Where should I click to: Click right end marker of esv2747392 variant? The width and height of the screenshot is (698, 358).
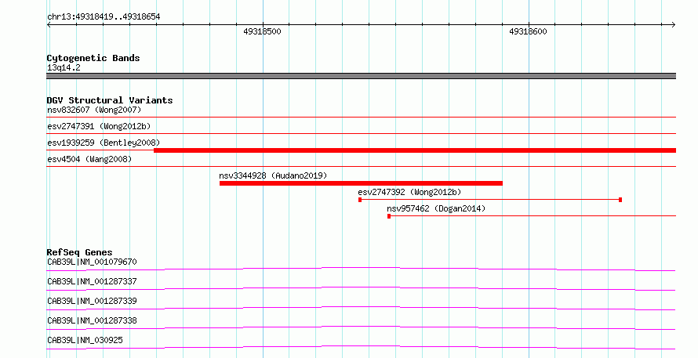point(620,200)
